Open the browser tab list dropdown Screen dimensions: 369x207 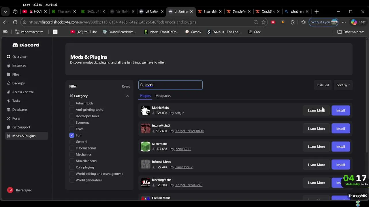coord(5,12)
